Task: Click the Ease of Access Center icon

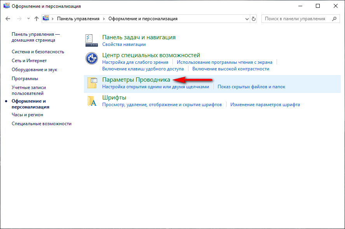Action: 92,58
